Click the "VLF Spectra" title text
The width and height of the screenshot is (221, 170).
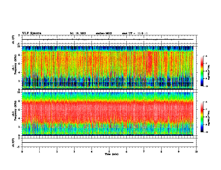click(32, 33)
